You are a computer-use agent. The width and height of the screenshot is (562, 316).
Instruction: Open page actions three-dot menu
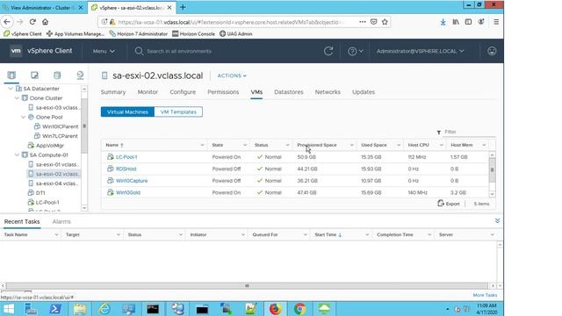(x=363, y=22)
